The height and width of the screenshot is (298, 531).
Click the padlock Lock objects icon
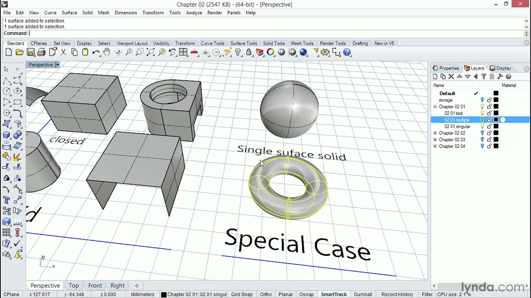pyautogui.click(x=248, y=52)
